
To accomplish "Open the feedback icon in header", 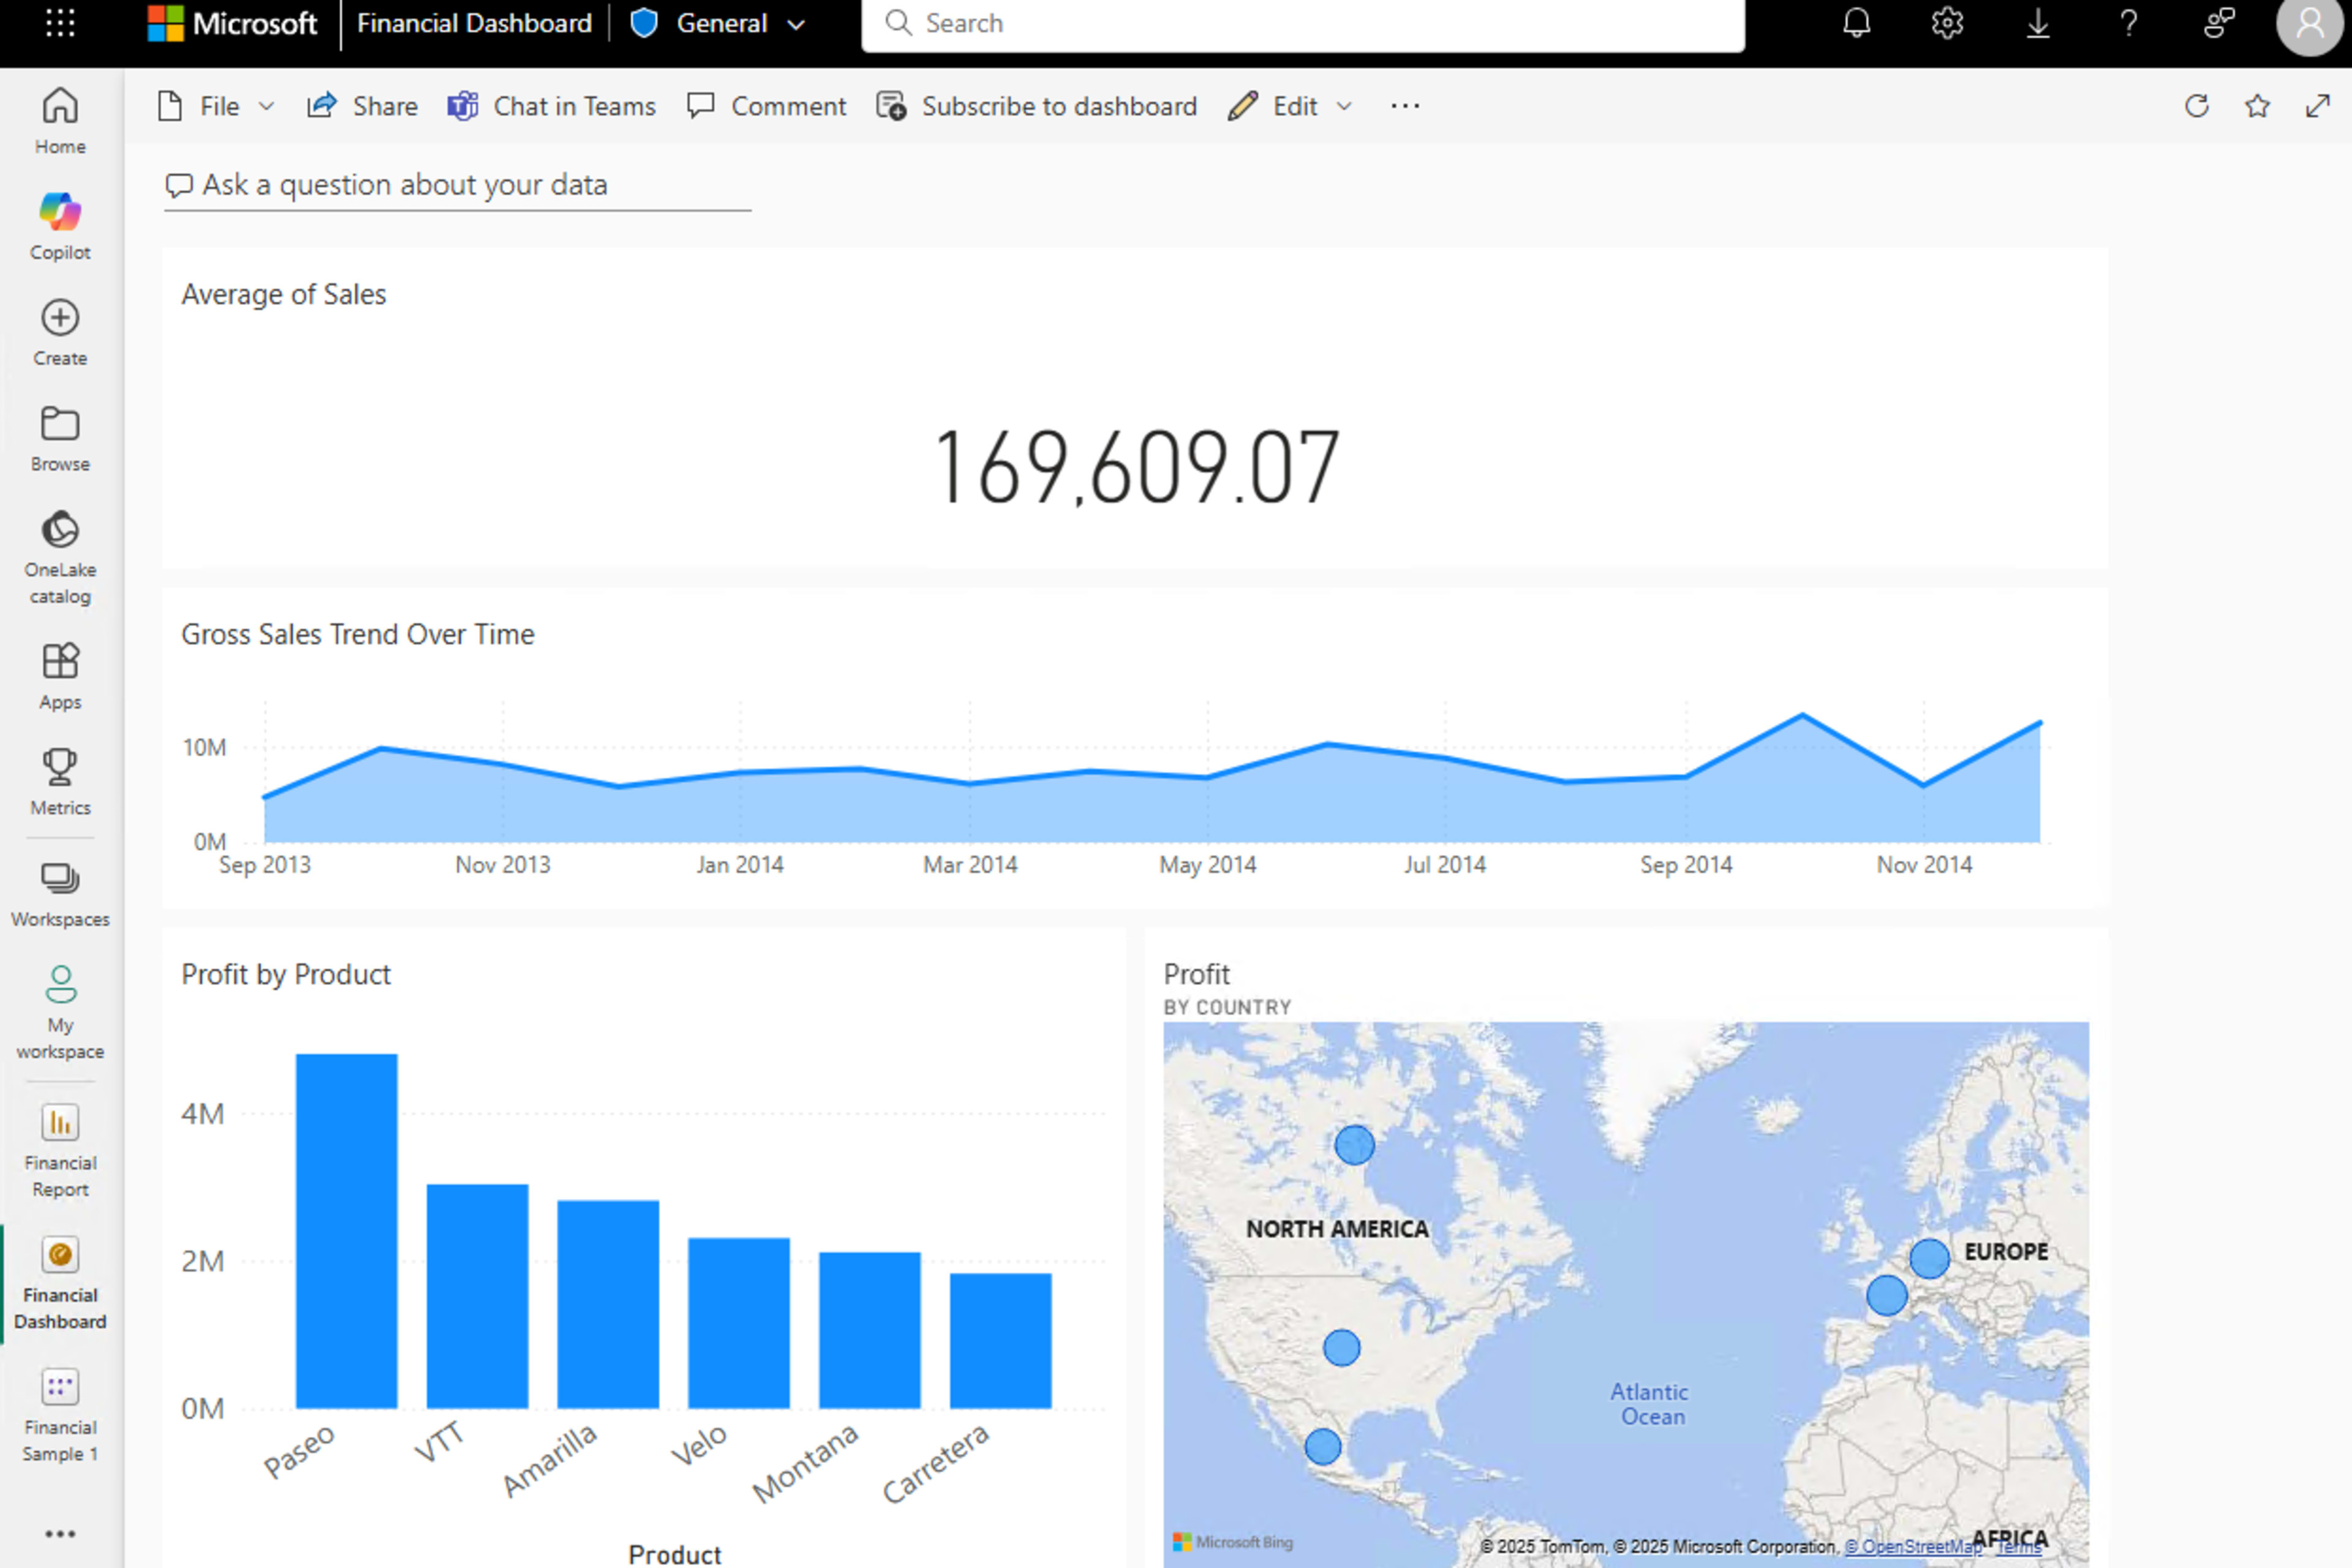I will coord(2219,23).
